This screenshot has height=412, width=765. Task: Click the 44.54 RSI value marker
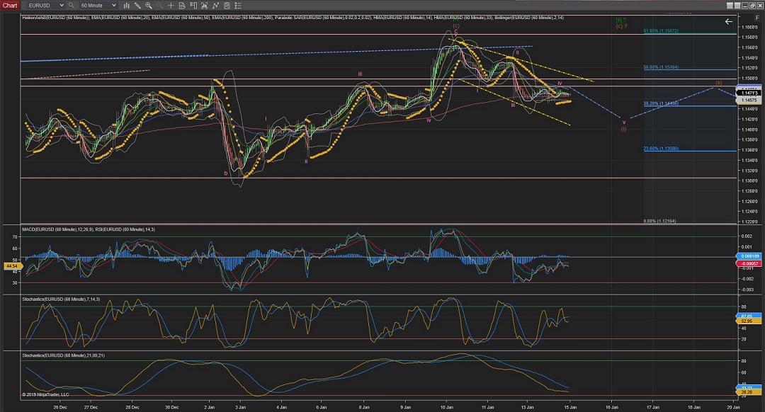(x=12, y=266)
